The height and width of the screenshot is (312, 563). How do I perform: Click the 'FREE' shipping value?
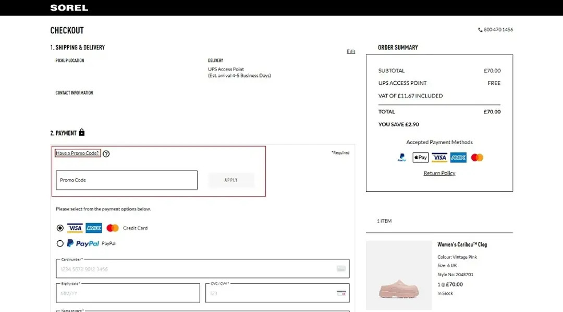coord(494,83)
